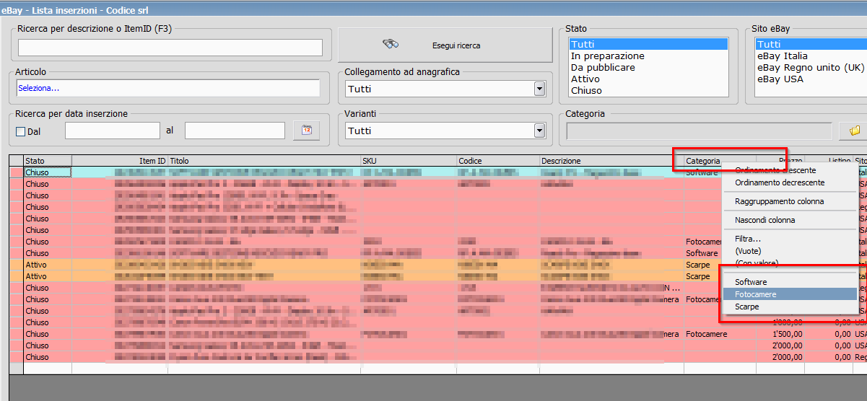Viewport: 867px width, 401px height.
Task: Sort by the Codice column header
Action: (x=498, y=161)
